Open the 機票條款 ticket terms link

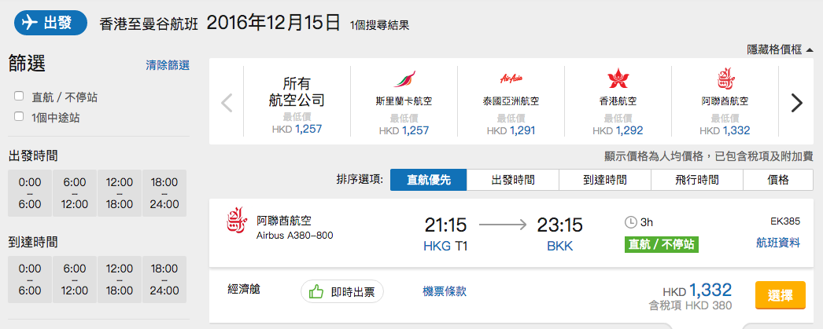coord(445,291)
